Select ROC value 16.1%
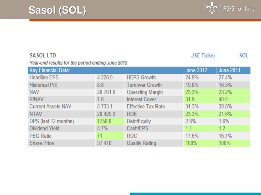This screenshot has width=261, height=195. coord(225,136)
